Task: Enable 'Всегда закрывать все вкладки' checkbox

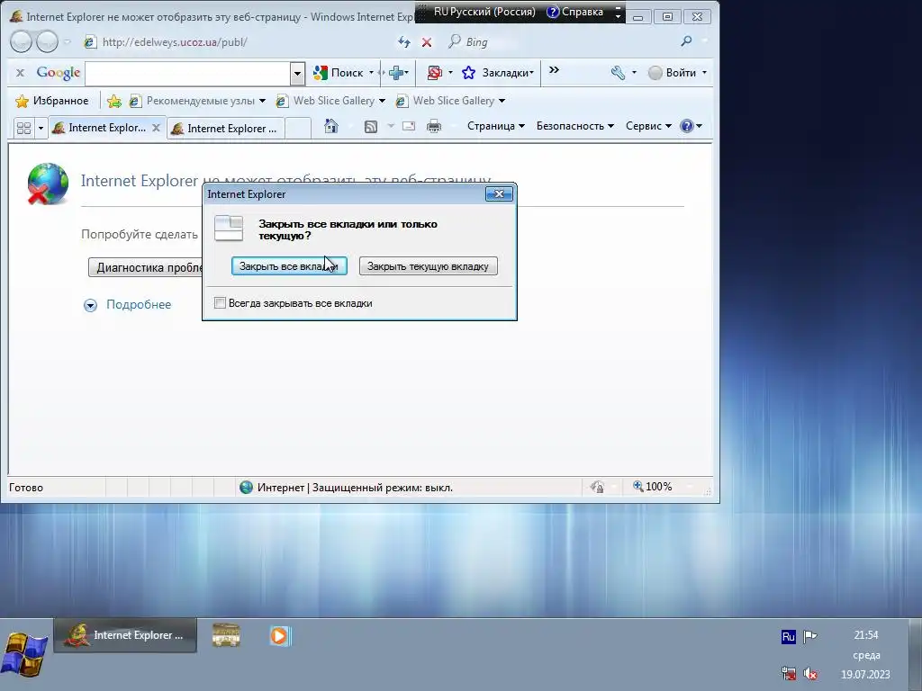Action: point(220,303)
